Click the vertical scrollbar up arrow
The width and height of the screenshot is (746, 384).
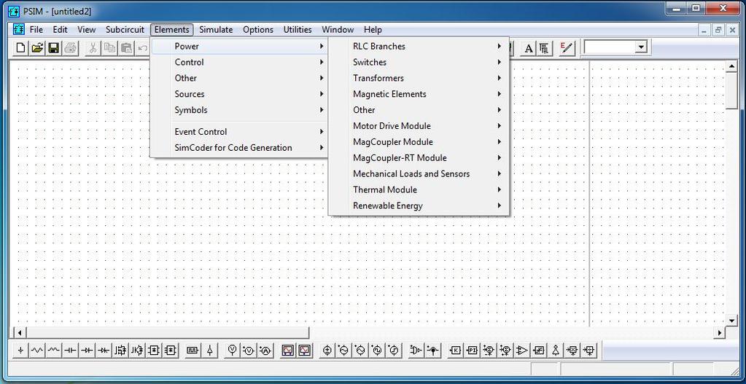pyautogui.click(x=731, y=66)
